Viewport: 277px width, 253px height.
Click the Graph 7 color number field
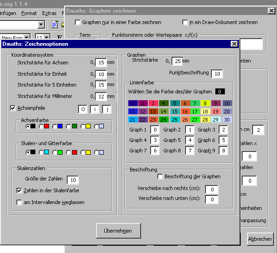pos(155,151)
